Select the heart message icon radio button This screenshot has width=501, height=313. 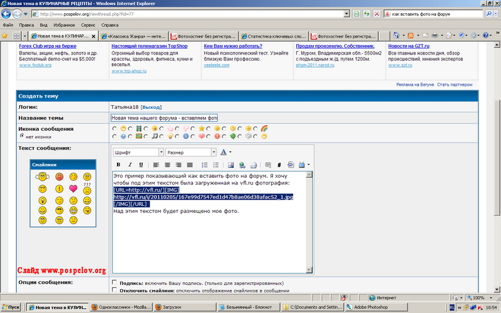[x=193, y=136]
